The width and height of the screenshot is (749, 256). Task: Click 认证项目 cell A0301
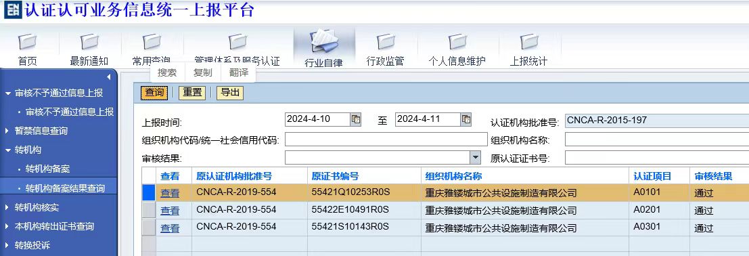click(646, 228)
